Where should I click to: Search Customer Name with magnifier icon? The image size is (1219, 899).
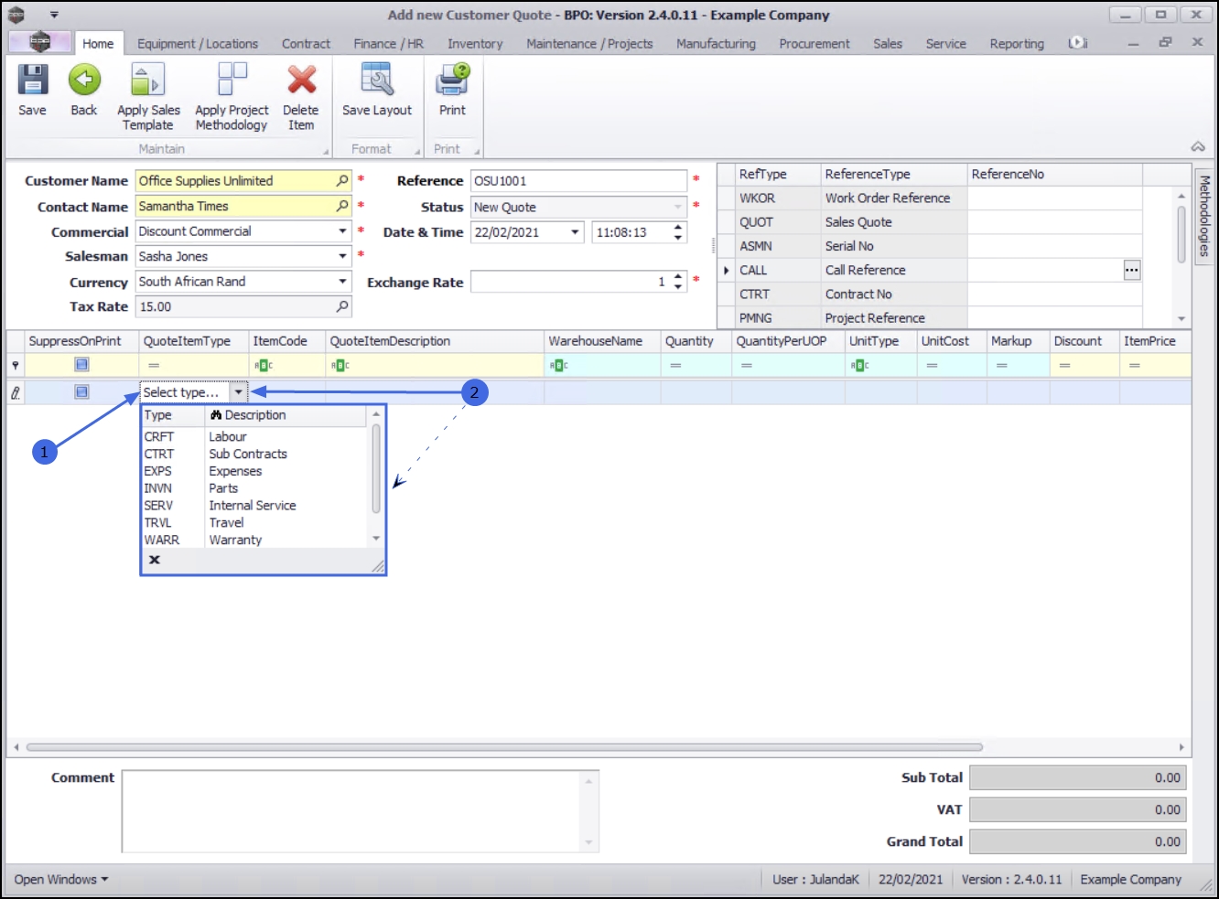pos(342,181)
